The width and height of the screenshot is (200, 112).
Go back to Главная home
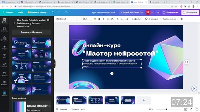tap(8, 12)
